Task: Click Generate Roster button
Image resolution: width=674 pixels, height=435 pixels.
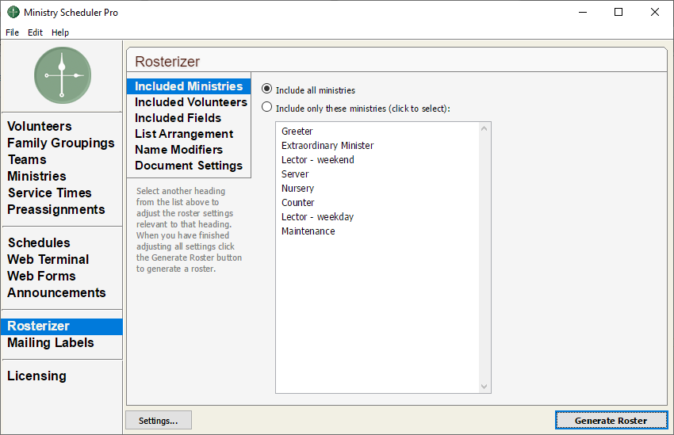Action: tap(611, 421)
